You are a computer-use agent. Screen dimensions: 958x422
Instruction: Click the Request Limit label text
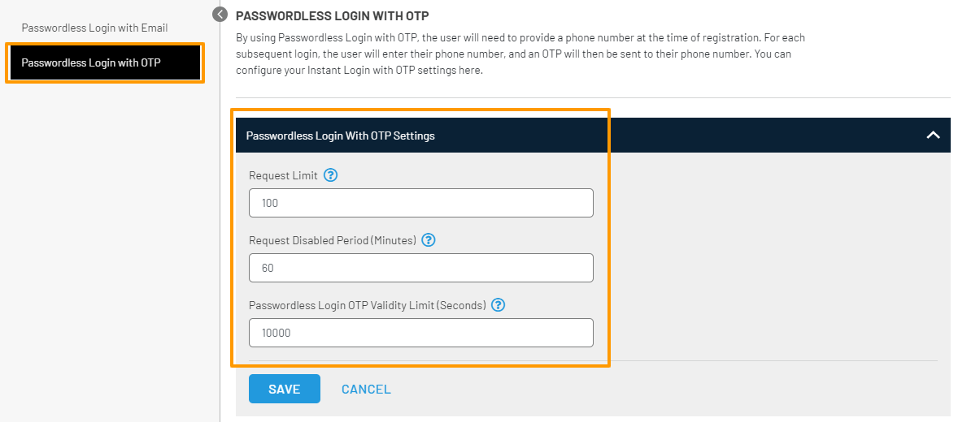point(283,175)
